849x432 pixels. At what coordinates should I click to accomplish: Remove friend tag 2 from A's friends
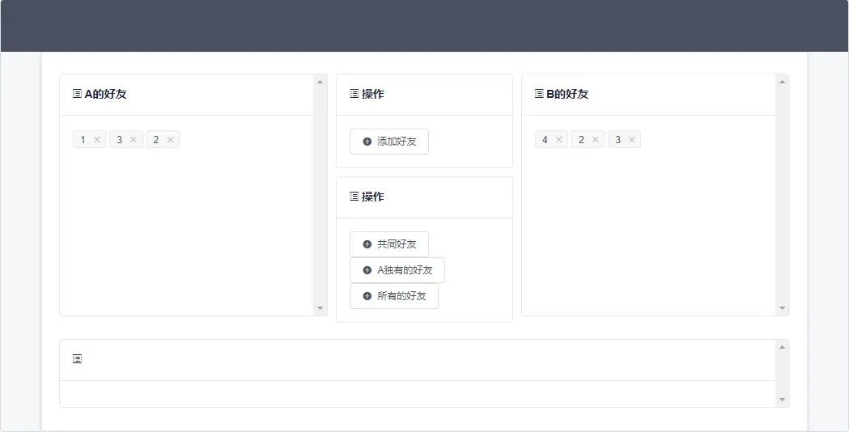coord(170,140)
